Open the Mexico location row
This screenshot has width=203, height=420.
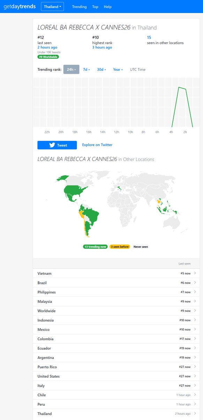point(116,330)
